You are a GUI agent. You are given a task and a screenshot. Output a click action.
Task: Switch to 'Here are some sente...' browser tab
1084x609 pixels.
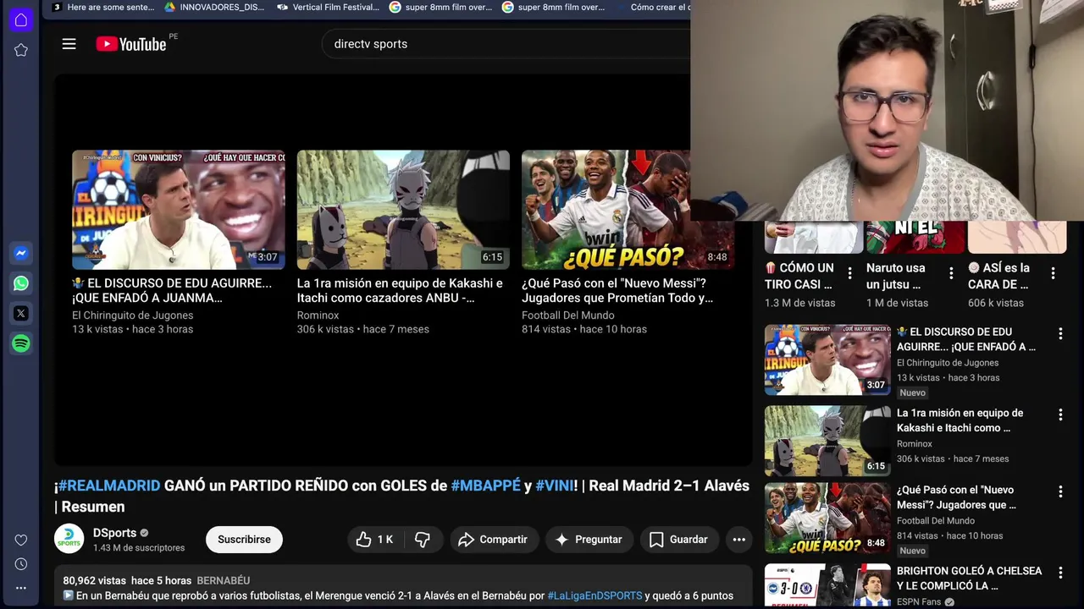[x=102, y=8]
